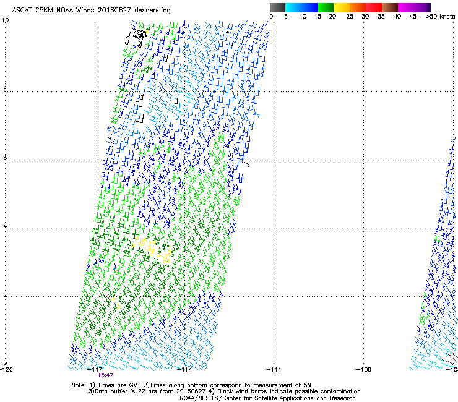
Task: Click the red 30-35 knots legend segment
Action: 374,7
